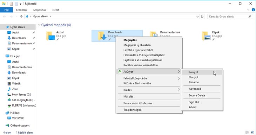Click the blue help question mark icon
The height and width of the screenshot is (135, 256).
click(253, 10)
